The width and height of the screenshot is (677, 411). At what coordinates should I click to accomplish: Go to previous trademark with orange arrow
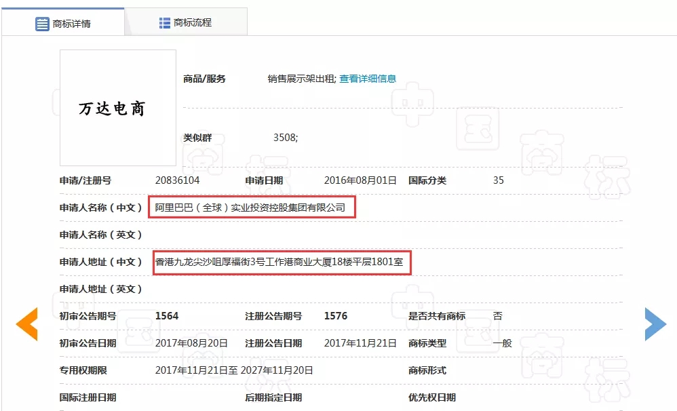(26, 324)
